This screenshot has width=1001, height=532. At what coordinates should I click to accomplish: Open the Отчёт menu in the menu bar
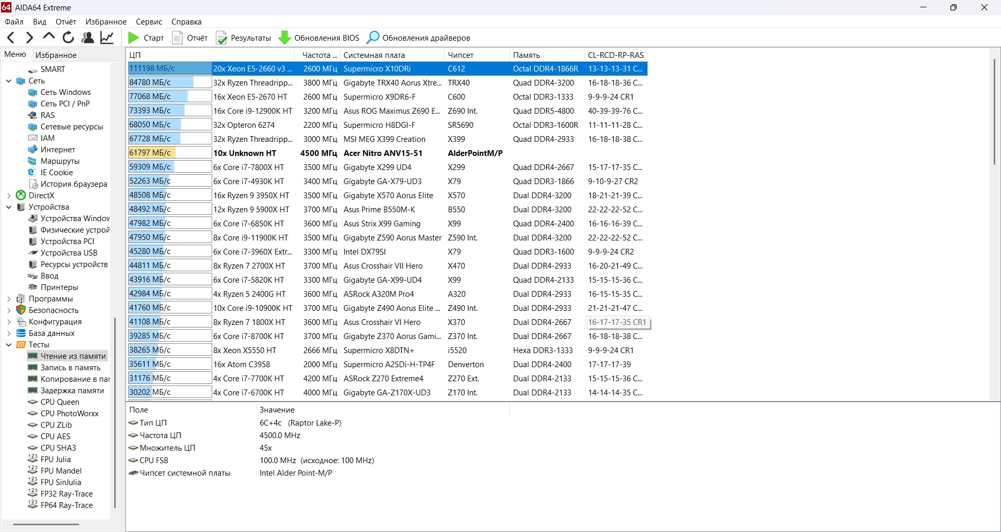[x=66, y=22]
